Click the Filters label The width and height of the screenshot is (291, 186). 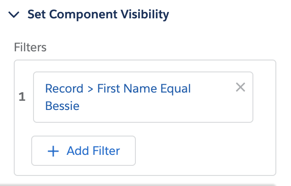tap(31, 47)
